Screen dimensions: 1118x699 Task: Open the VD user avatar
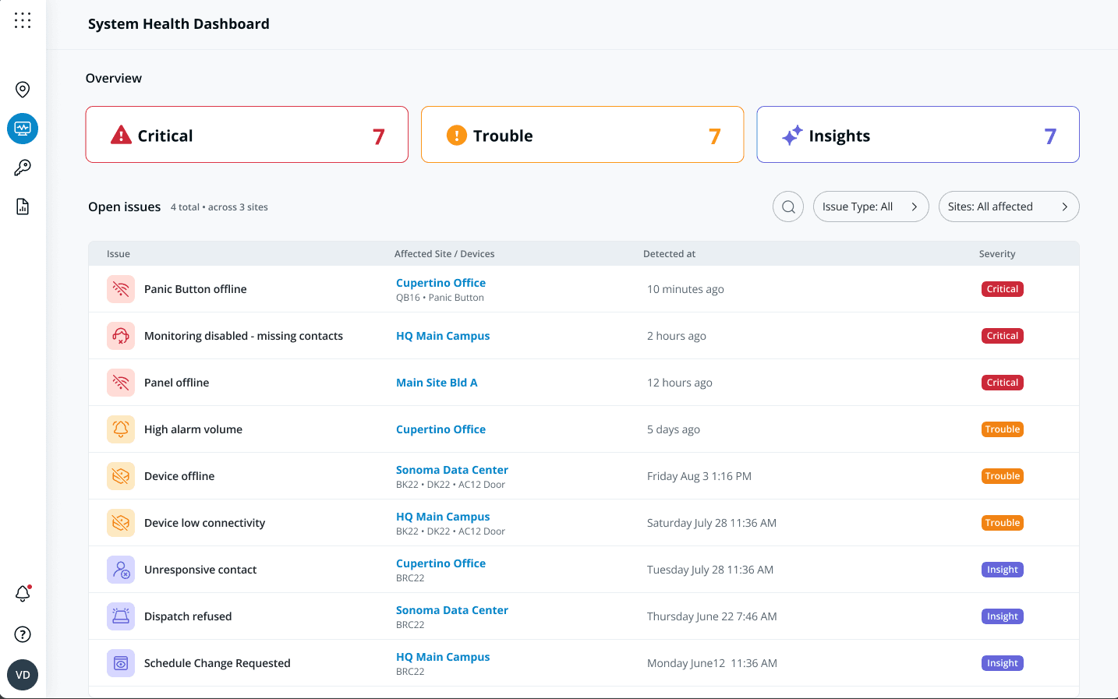coord(23,675)
